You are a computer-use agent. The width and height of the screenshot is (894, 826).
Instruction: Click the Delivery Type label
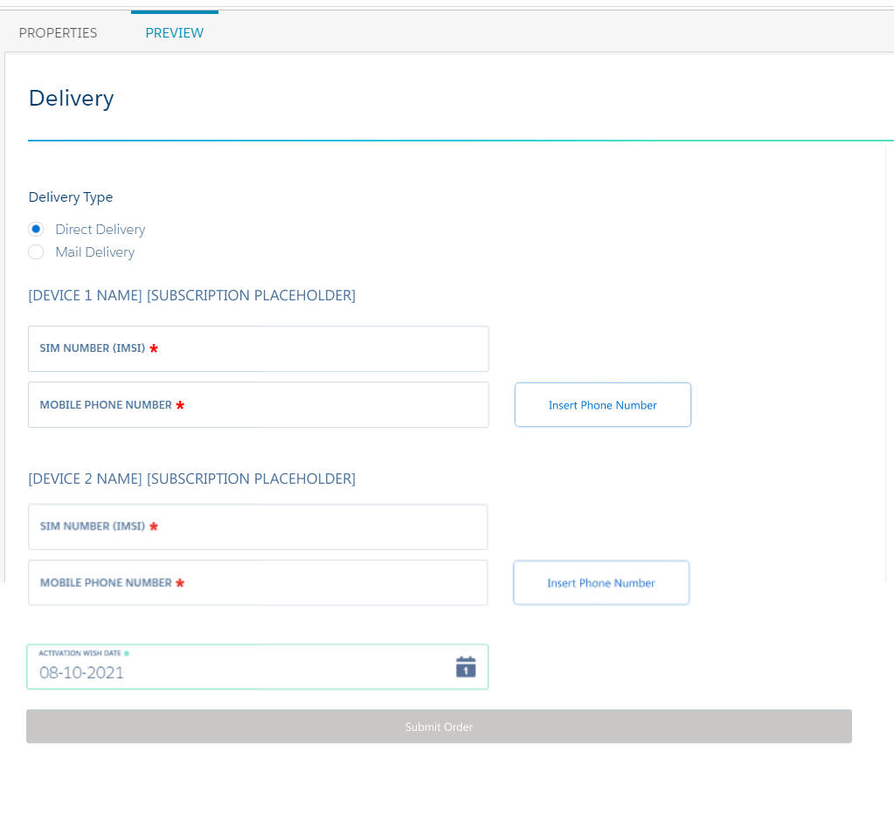coord(71,197)
